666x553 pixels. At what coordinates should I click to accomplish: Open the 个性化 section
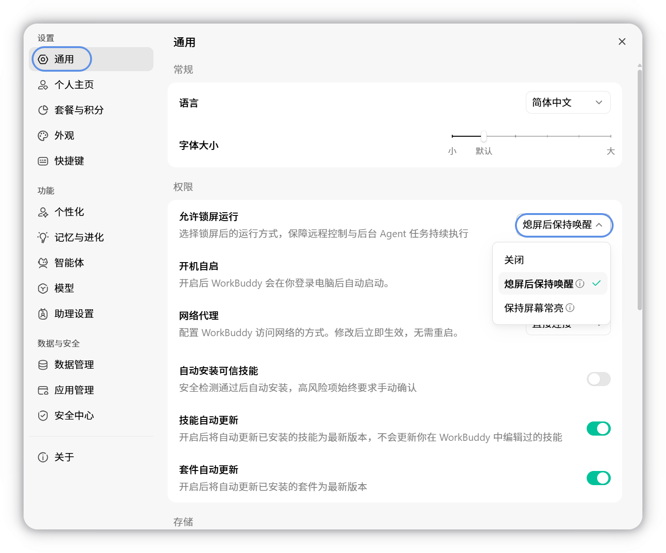pyautogui.click(x=91, y=212)
